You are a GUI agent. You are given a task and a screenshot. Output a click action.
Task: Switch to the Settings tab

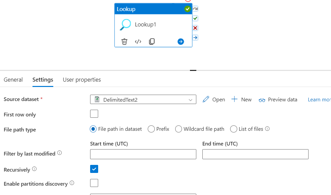coord(43,80)
